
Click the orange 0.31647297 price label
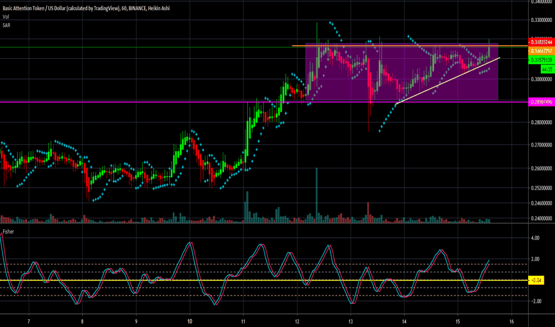(541, 51)
